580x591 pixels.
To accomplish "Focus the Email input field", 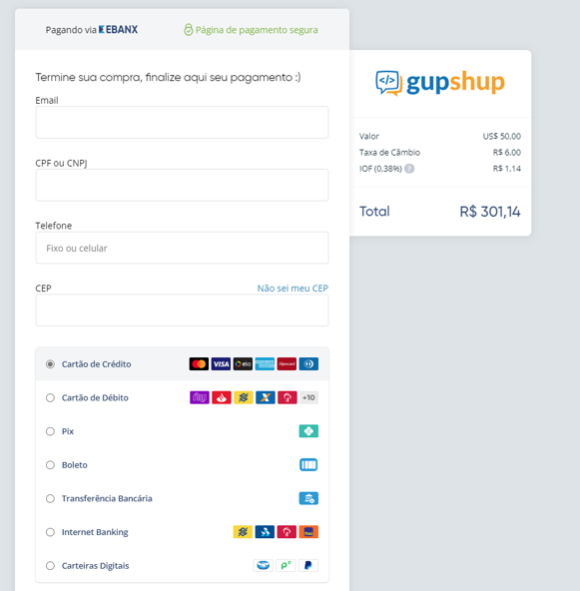I will (x=182, y=123).
